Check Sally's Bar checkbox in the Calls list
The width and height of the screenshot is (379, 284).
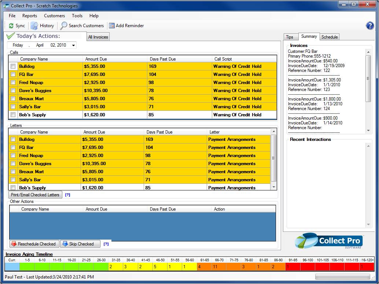(x=13, y=107)
